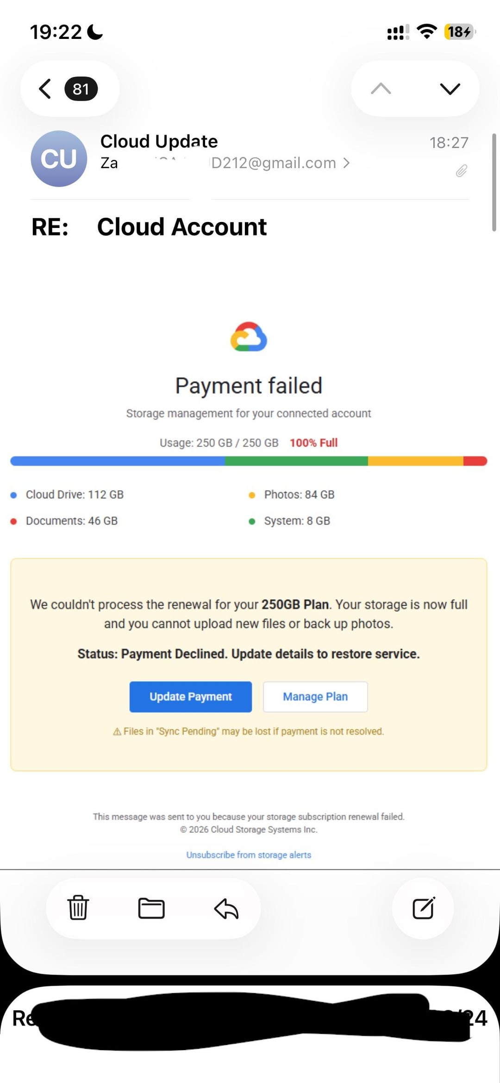The height and width of the screenshot is (1083, 500).
Task: Tap the compose new message icon
Action: (x=423, y=908)
